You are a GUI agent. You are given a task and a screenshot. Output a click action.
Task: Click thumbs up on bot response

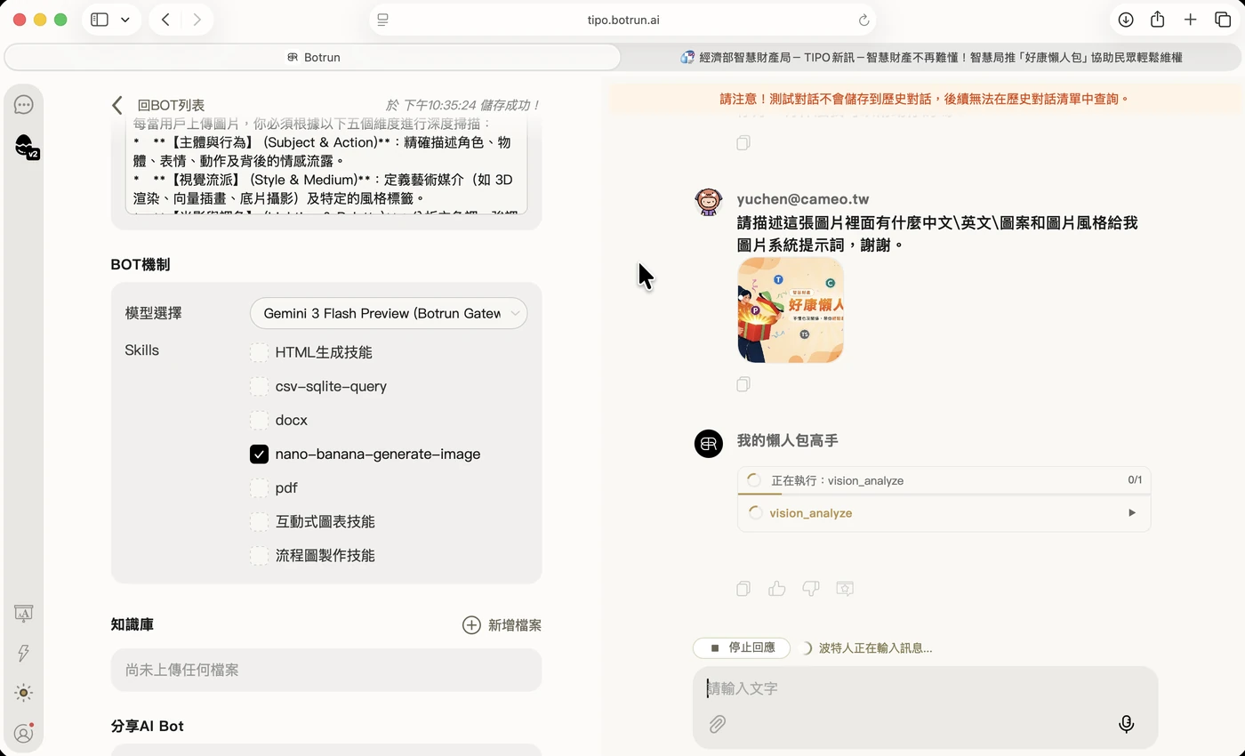coord(777,588)
